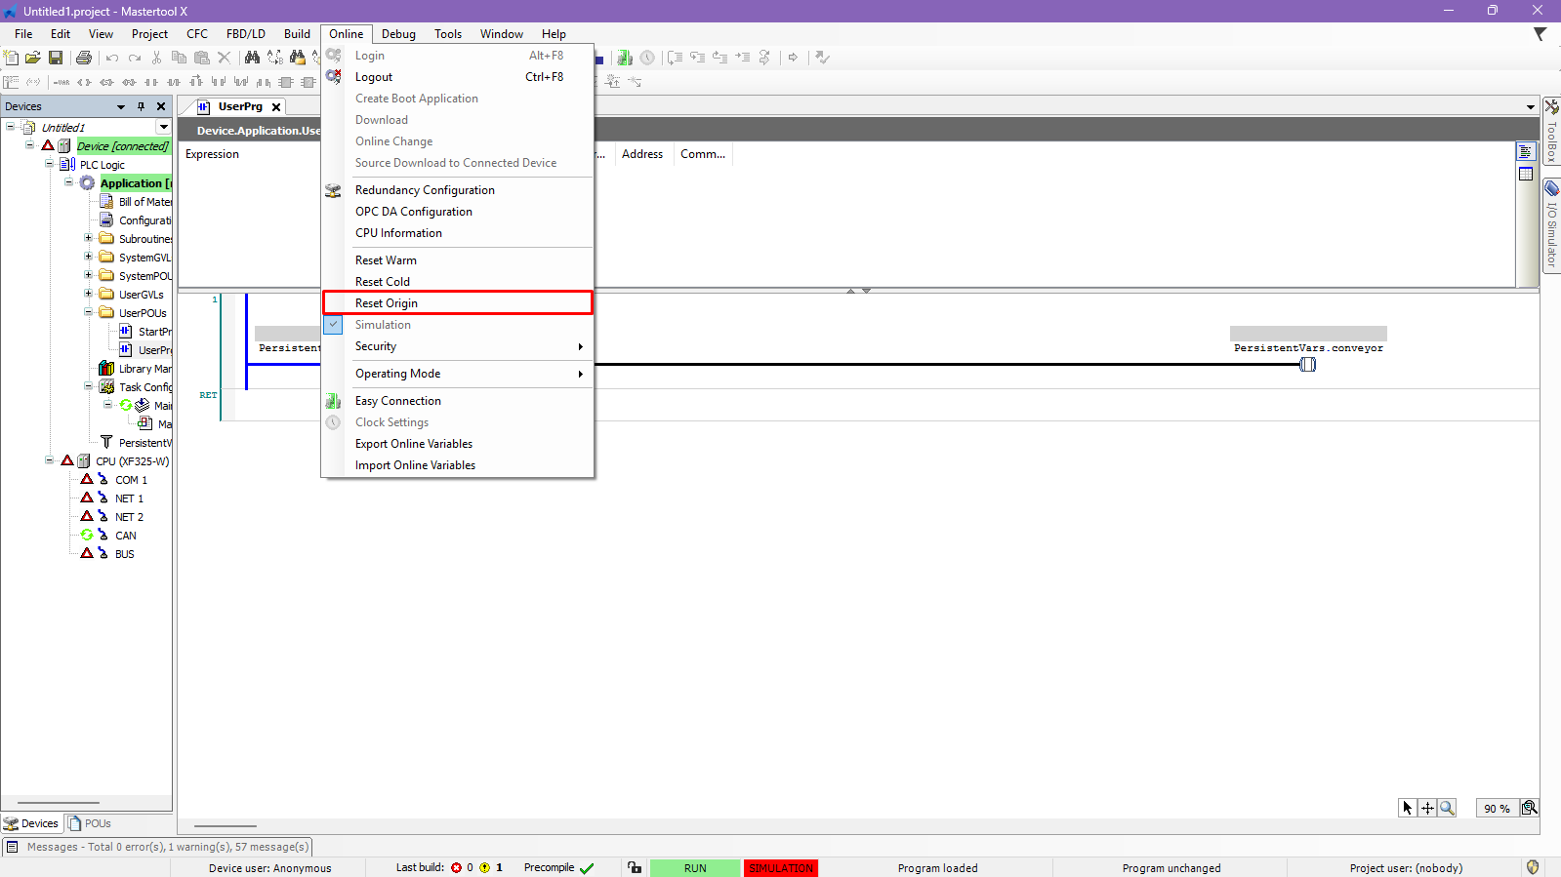1561x877 pixels.
Task: Collapse the UserPOUs folder node
Action: click(88, 312)
